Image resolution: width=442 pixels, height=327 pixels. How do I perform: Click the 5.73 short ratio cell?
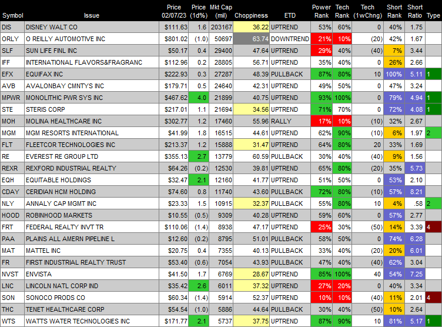(x=415, y=168)
